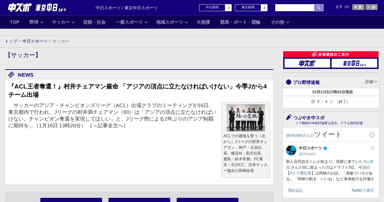The height and width of the screenshot is (202, 384).
Task: Open プロ野球速報 heading link
Action: [x=306, y=82]
